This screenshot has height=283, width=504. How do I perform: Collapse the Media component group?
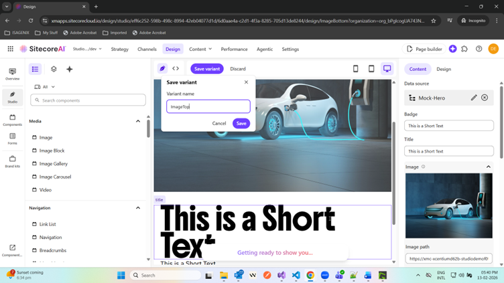tap(138, 121)
